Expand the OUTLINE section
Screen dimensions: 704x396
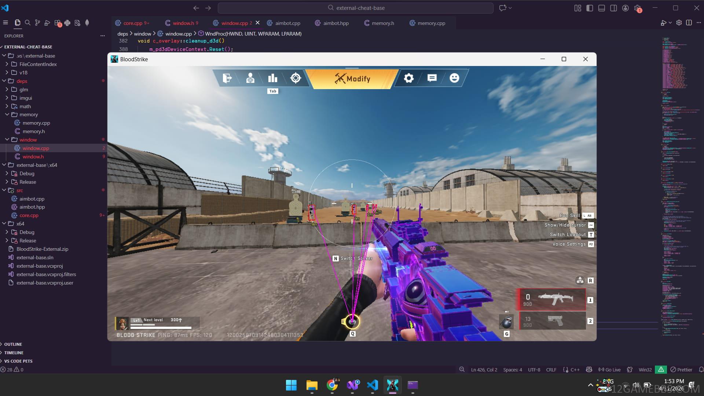tap(13, 344)
